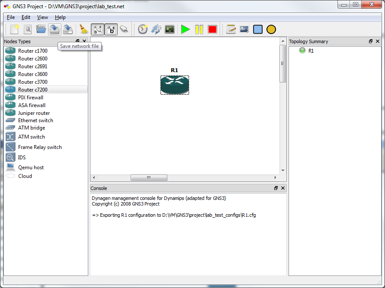Select Ethernet switch node type
This screenshot has height=288, width=385.
tap(46, 120)
